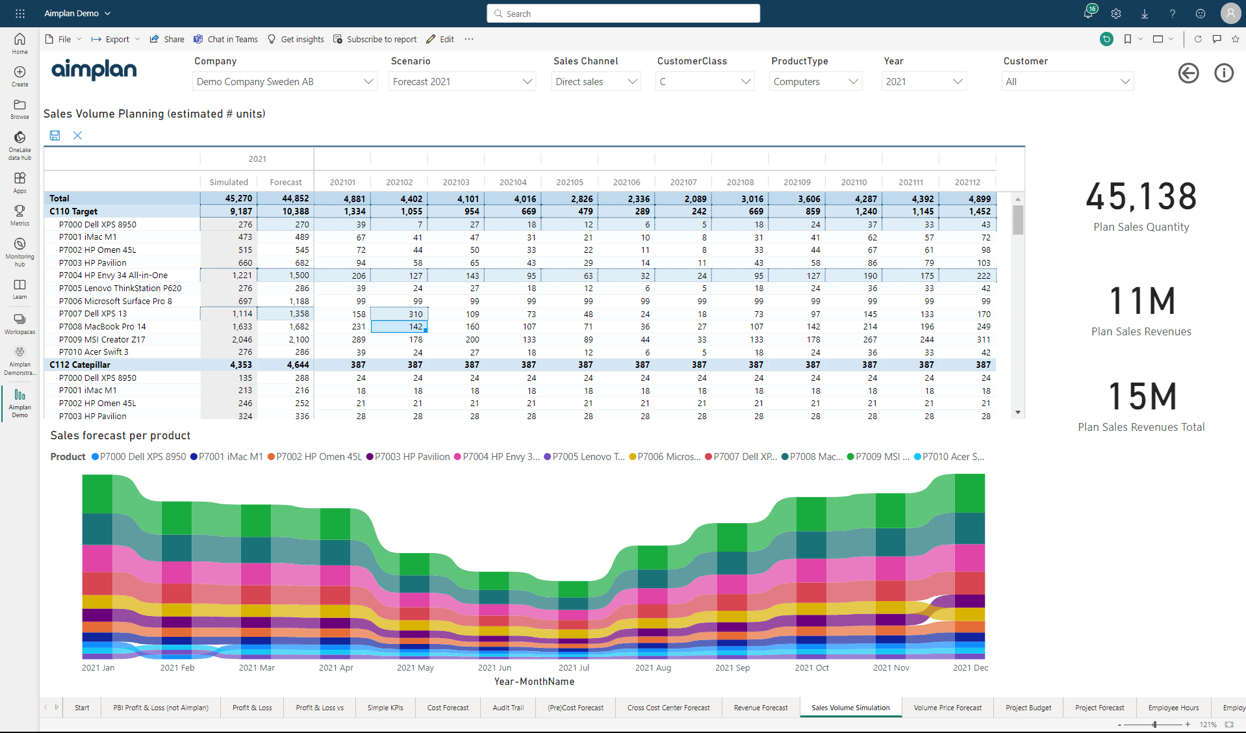Open the Customer dropdown
Viewport: 1246px width, 733px height.
1068,81
